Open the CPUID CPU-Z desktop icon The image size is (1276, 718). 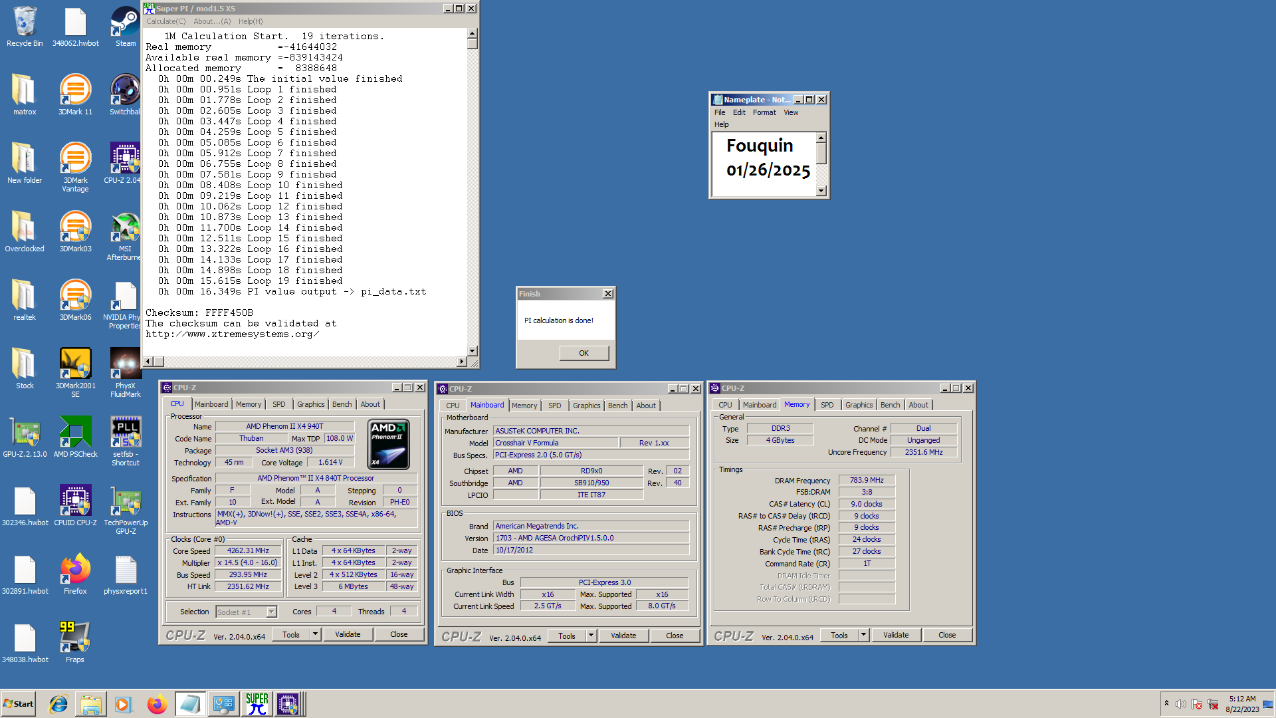[x=75, y=505]
